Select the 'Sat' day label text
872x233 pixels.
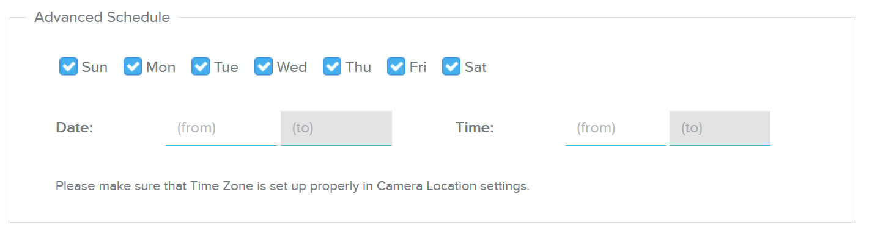click(476, 67)
